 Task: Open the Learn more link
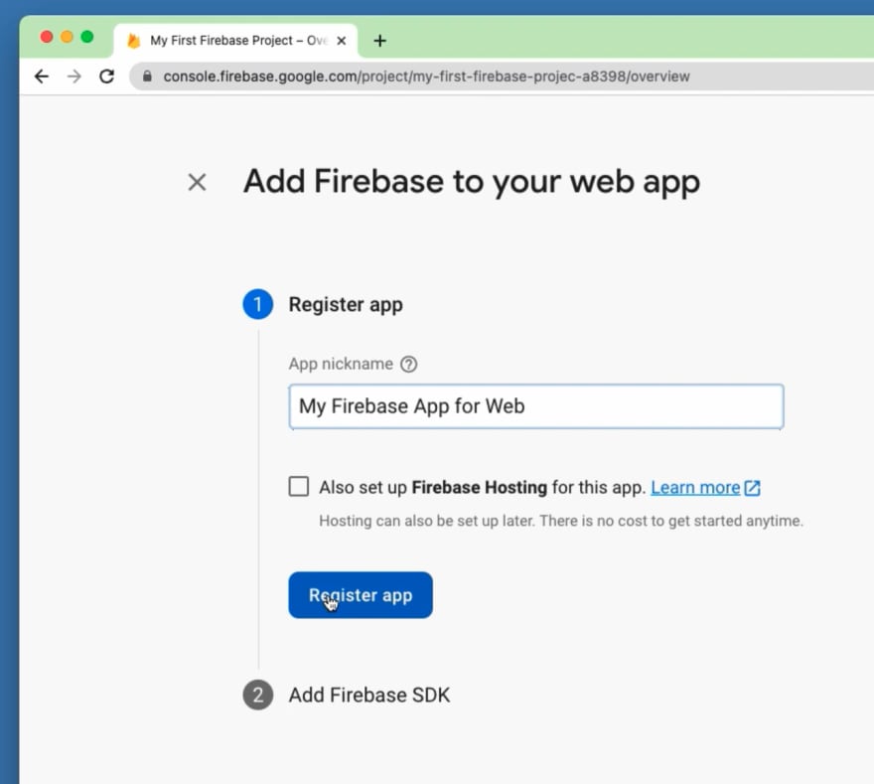[x=695, y=488]
